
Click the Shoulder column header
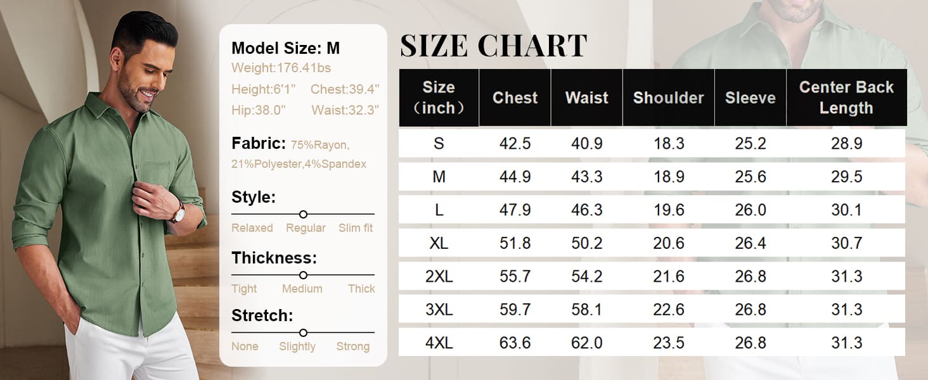coord(668,98)
